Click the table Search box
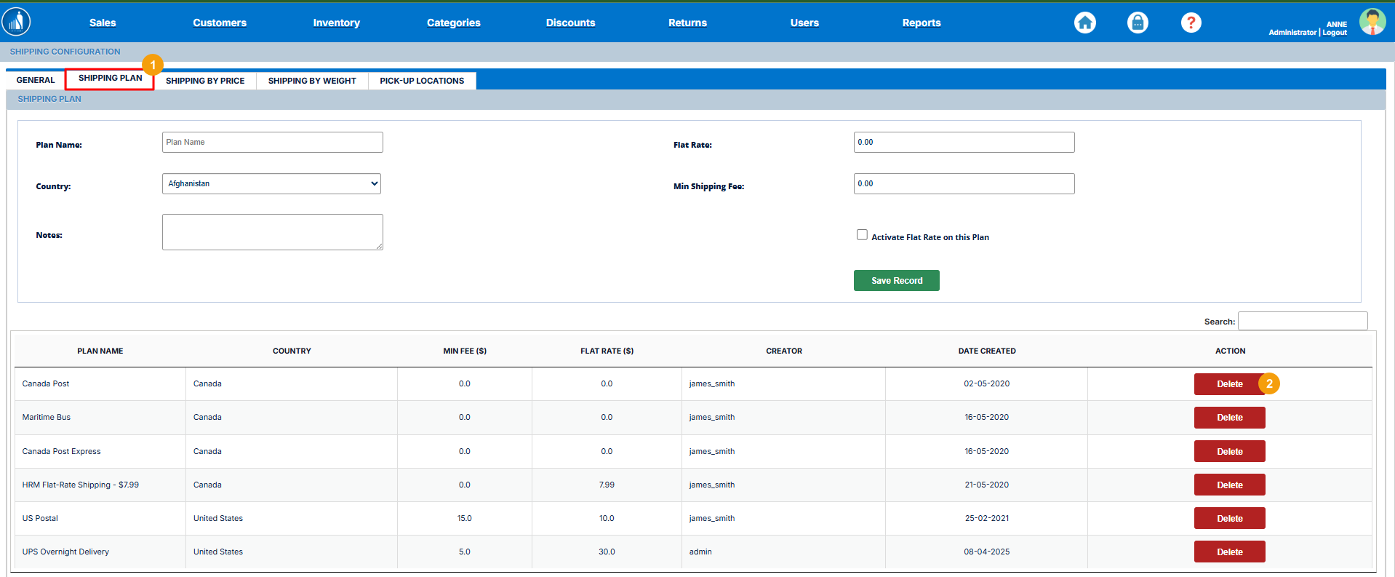Image resolution: width=1395 pixels, height=577 pixels. coord(1302,321)
